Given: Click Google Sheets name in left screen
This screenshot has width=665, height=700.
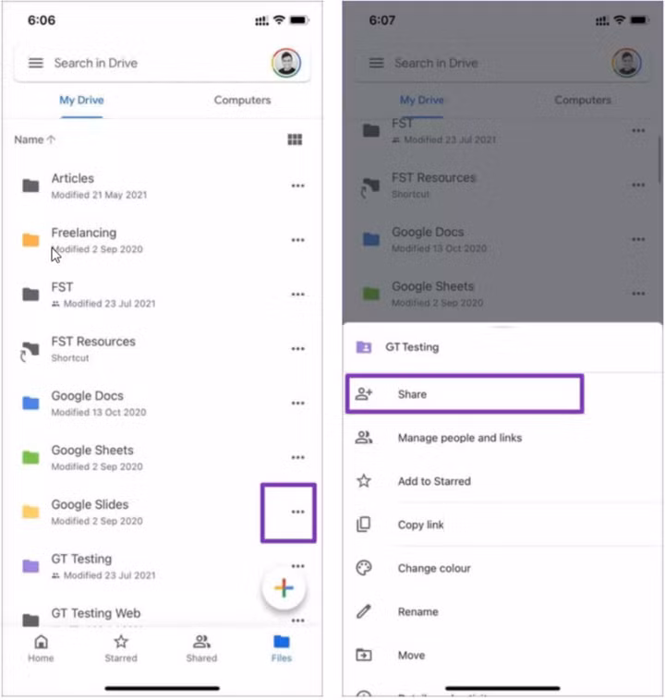Looking at the screenshot, I should pos(92,450).
